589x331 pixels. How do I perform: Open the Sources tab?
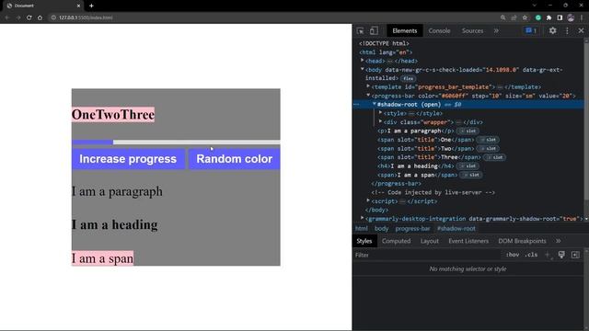click(472, 30)
